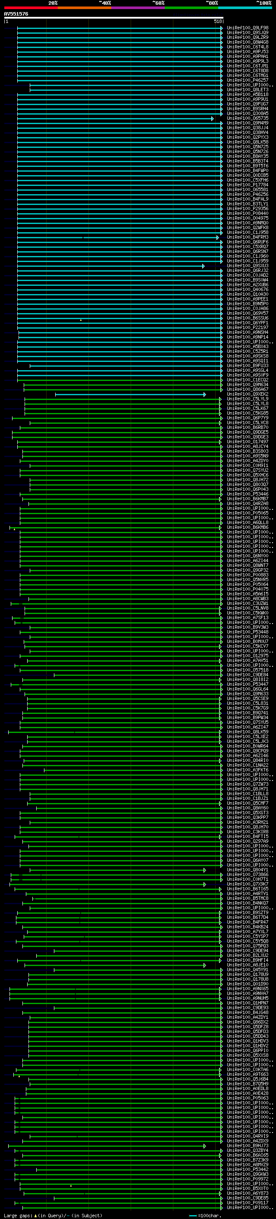Open hit UniRef100_P17784
Image resolution: width=276 pixels, height=1219 pixels.
point(248,185)
